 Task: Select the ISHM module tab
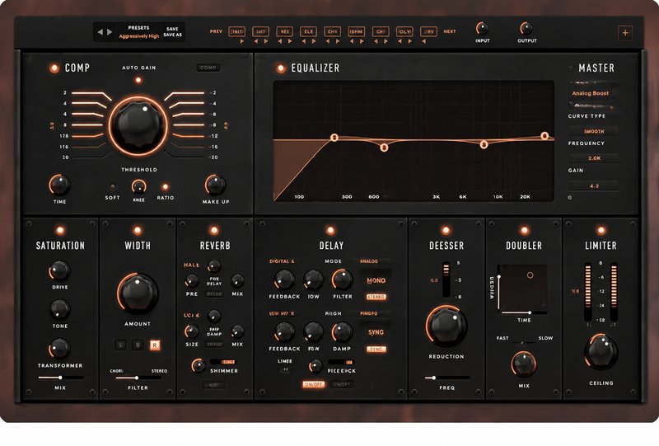click(x=357, y=31)
